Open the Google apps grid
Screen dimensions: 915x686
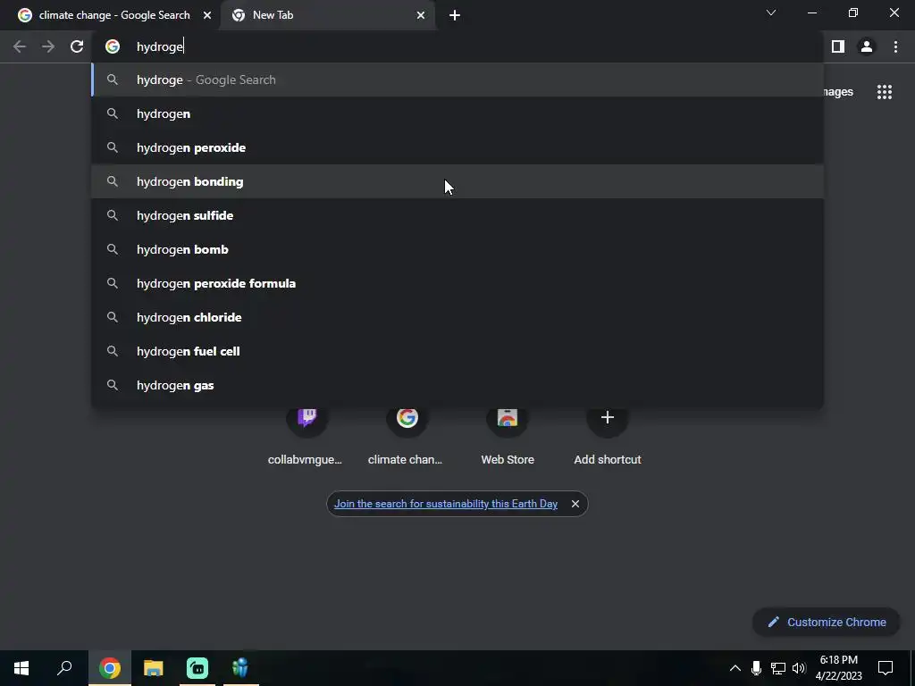coord(885,92)
